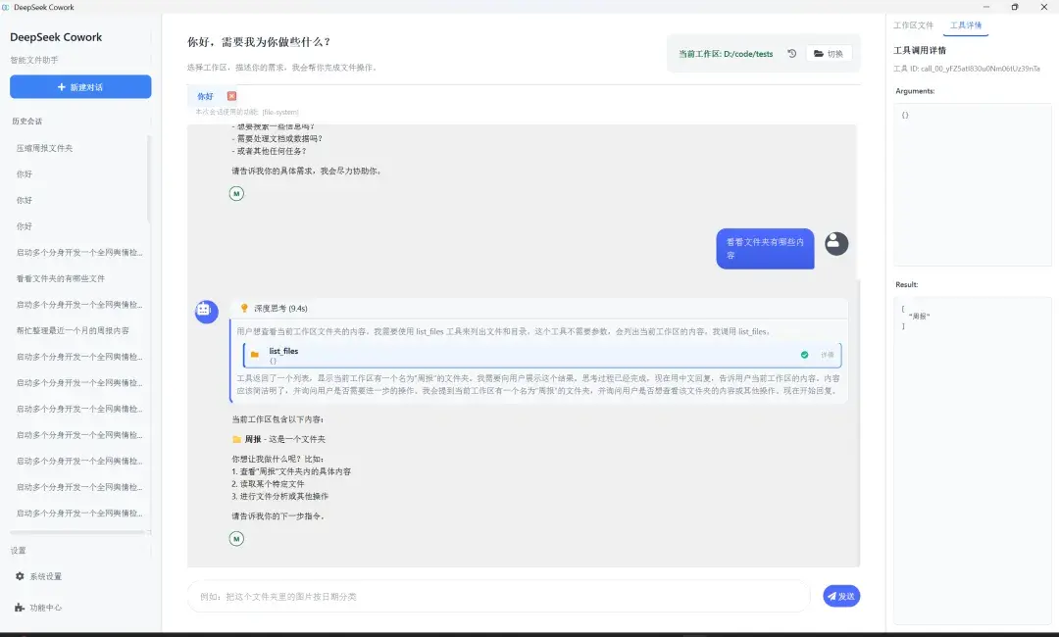Screen dimensions: 1059x637
Task: Click the 系统设置 label
Action: (x=45, y=576)
